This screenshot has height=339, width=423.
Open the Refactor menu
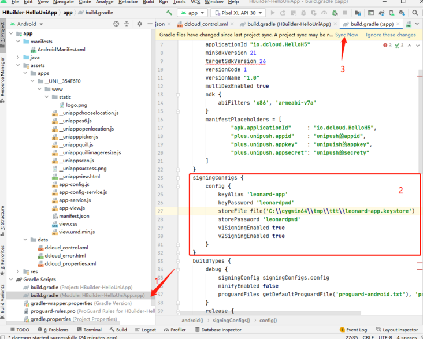(x=128, y=2)
